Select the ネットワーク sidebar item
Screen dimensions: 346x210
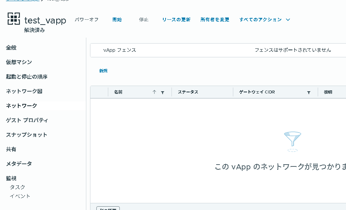pyautogui.click(x=22, y=106)
